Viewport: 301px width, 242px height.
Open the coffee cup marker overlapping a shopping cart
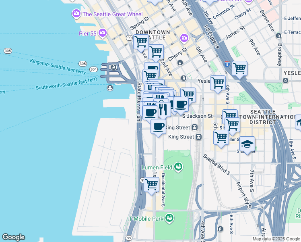coord(181,106)
